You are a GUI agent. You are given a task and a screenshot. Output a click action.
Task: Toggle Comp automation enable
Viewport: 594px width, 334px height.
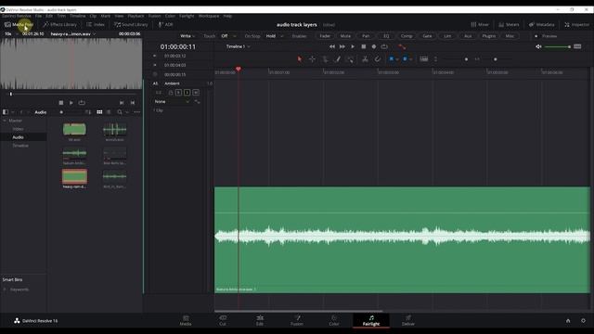click(x=407, y=36)
